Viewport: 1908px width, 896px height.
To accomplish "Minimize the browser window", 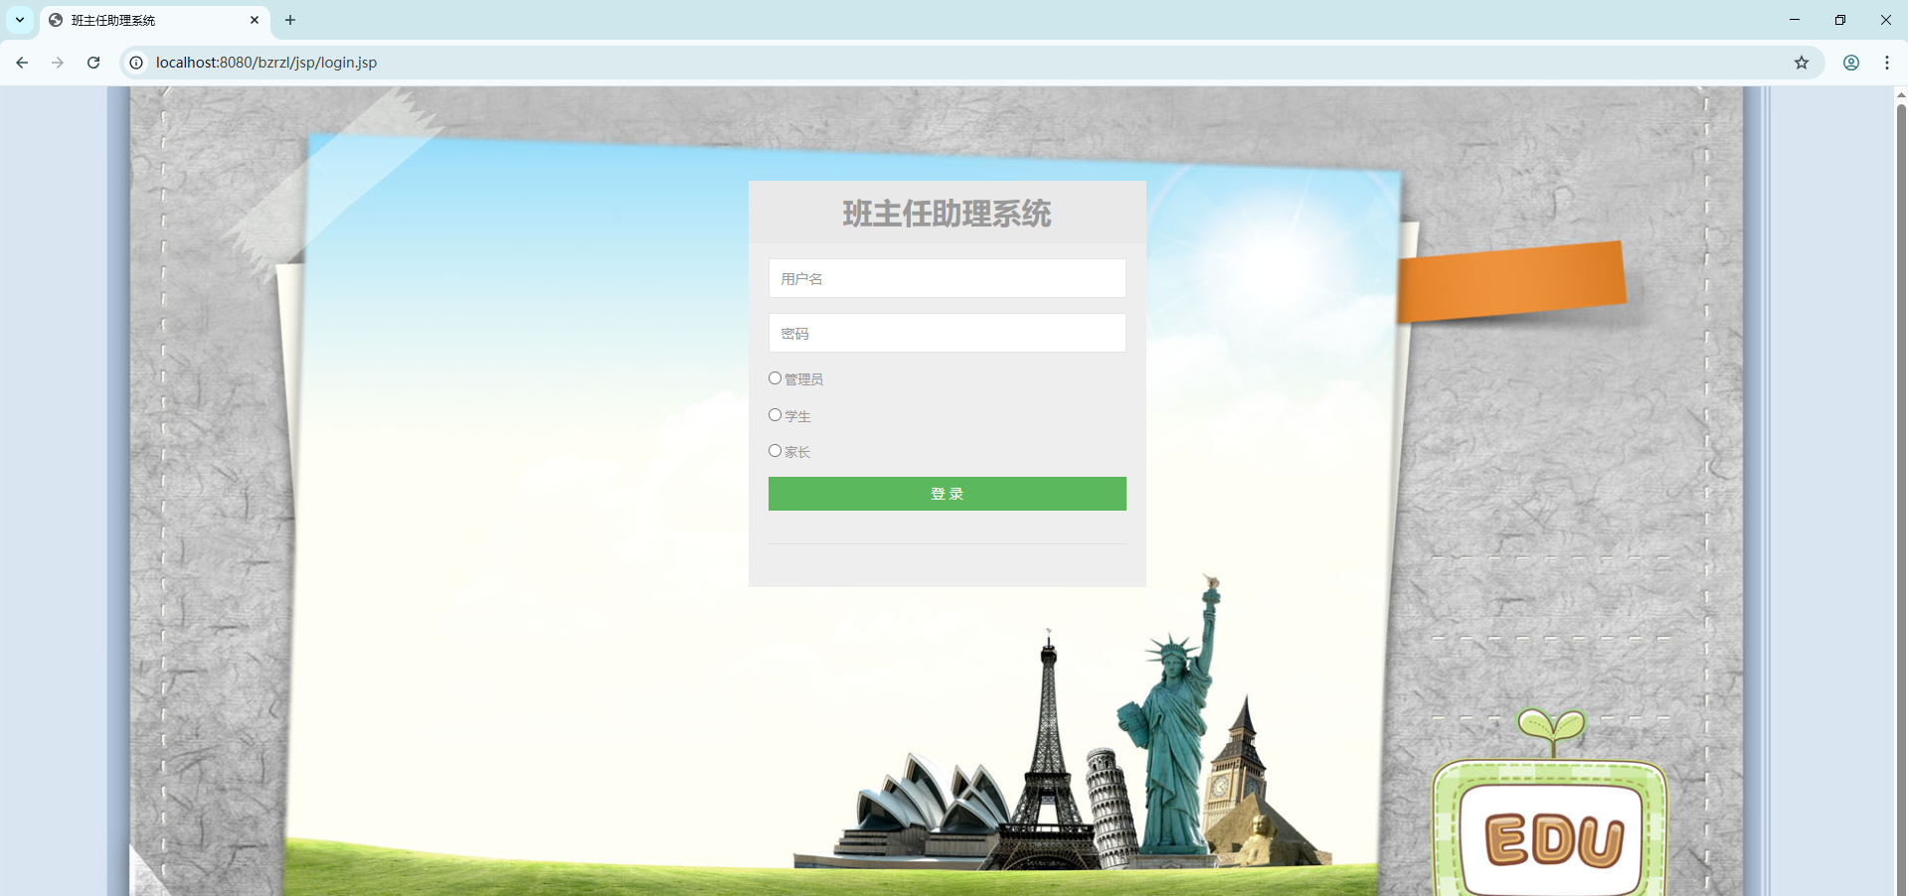I will click(x=1795, y=20).
